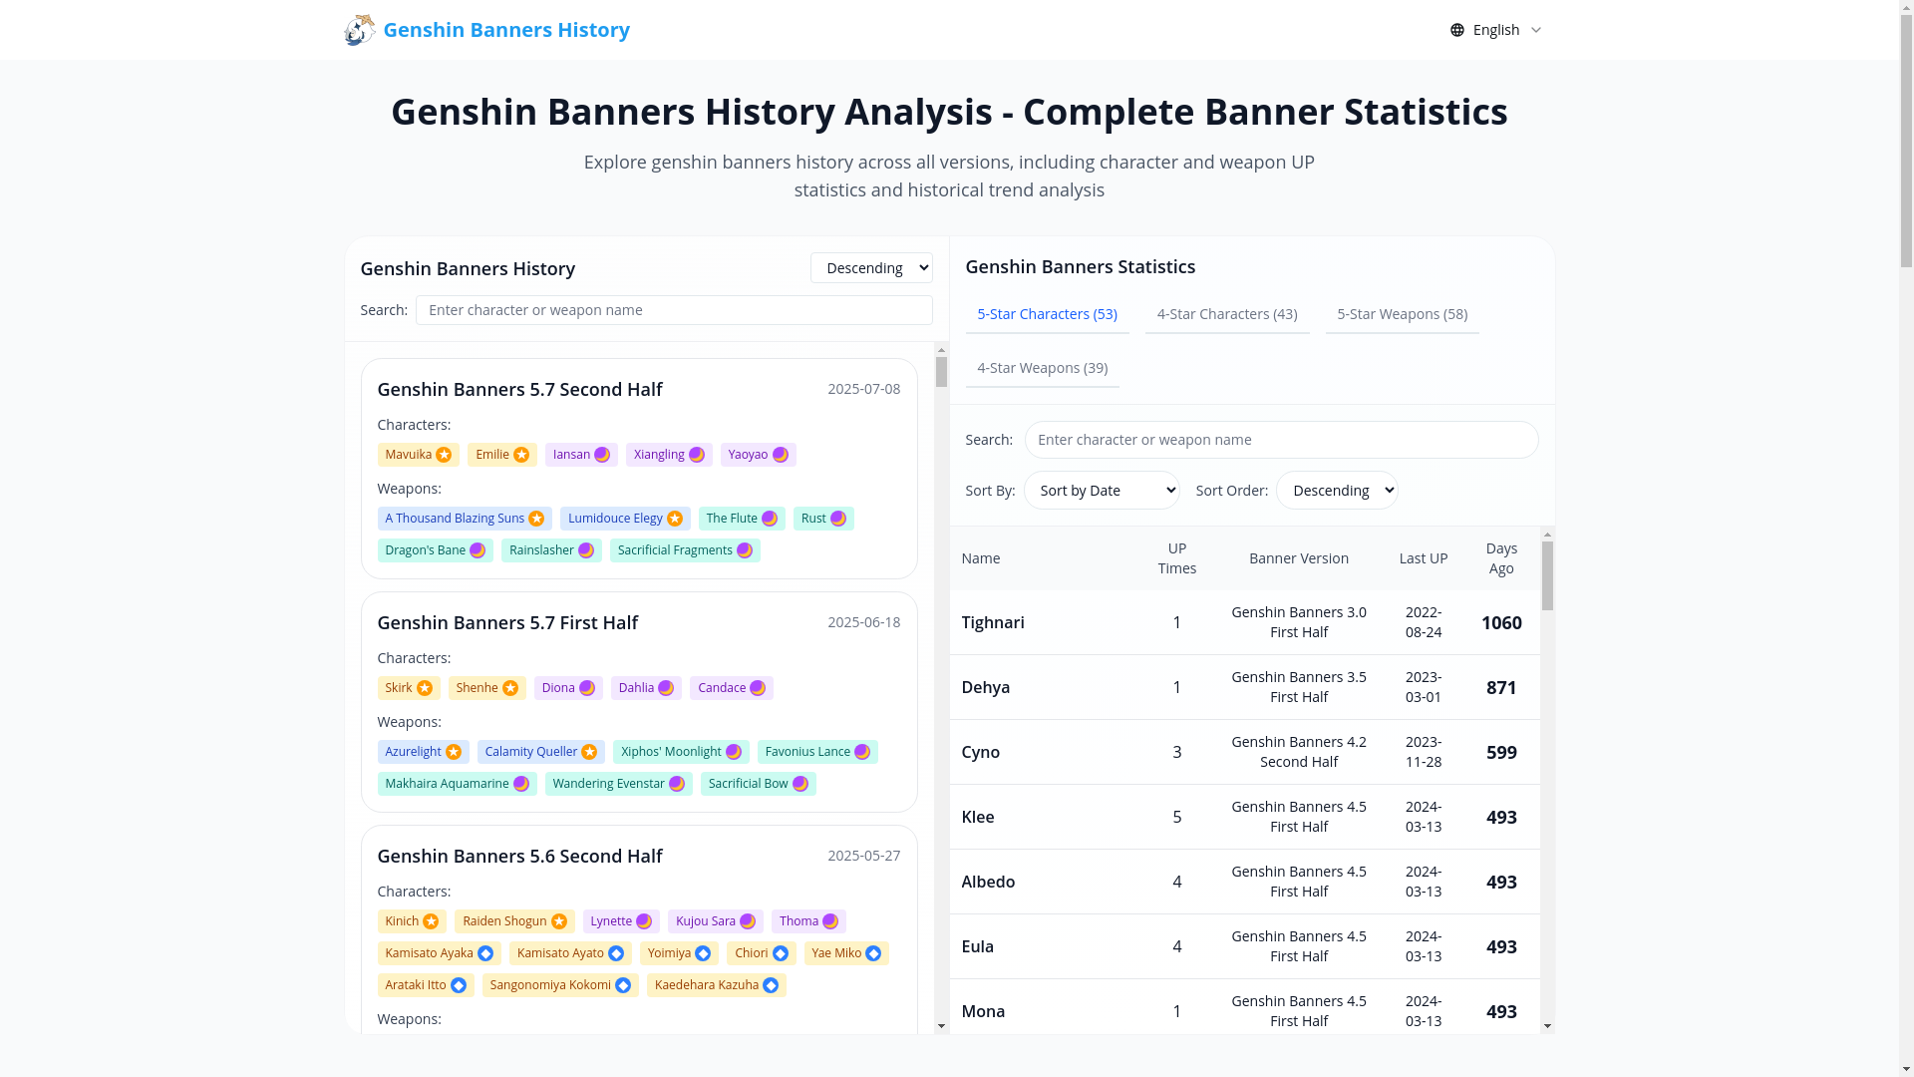Click the statistics table scrollbar thumb
The image size is (1914, 1077).
(1547, 576)
